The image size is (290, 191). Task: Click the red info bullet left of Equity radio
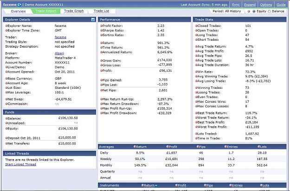pos(249,11)
